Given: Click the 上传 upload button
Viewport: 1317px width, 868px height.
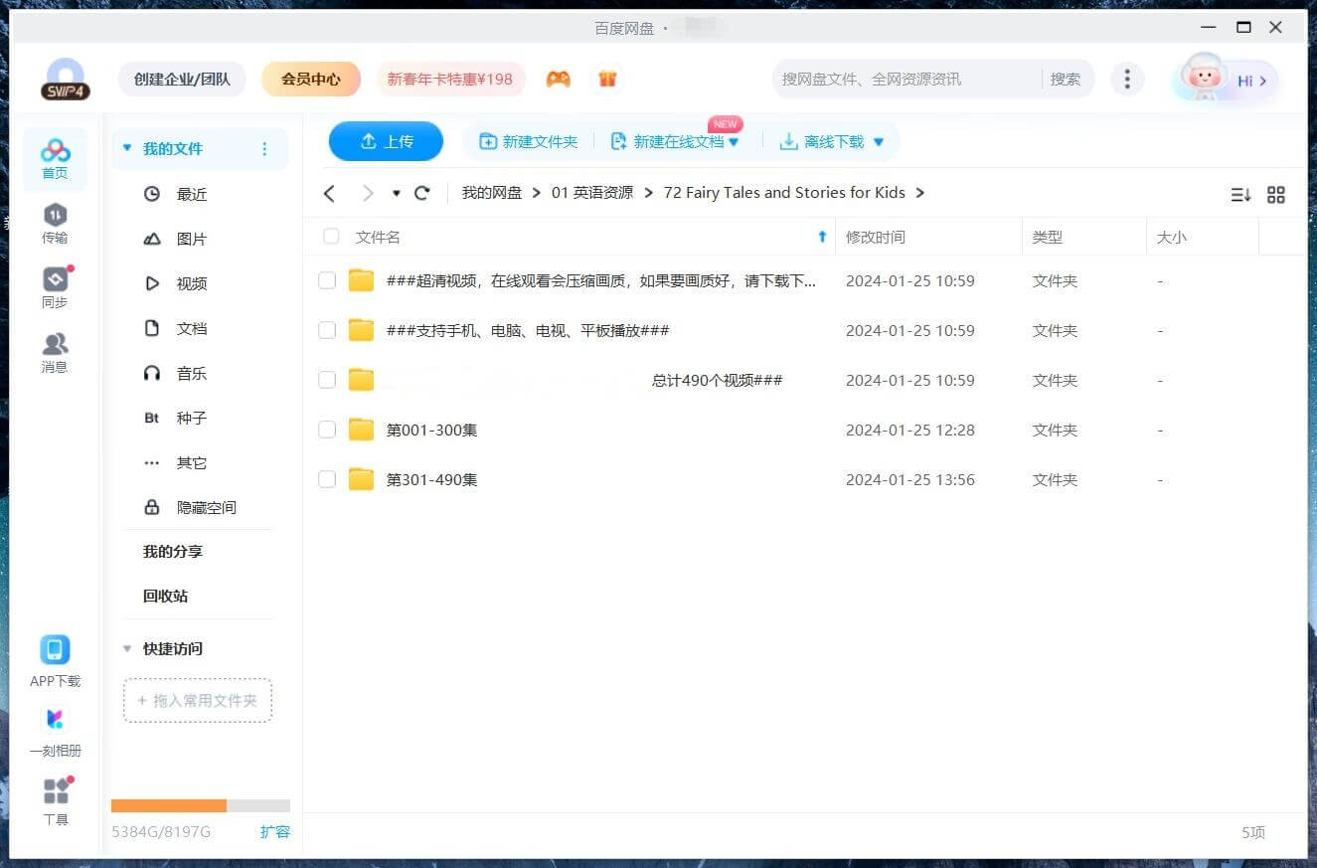Looking at the screenshot, I should click(386, 141).
